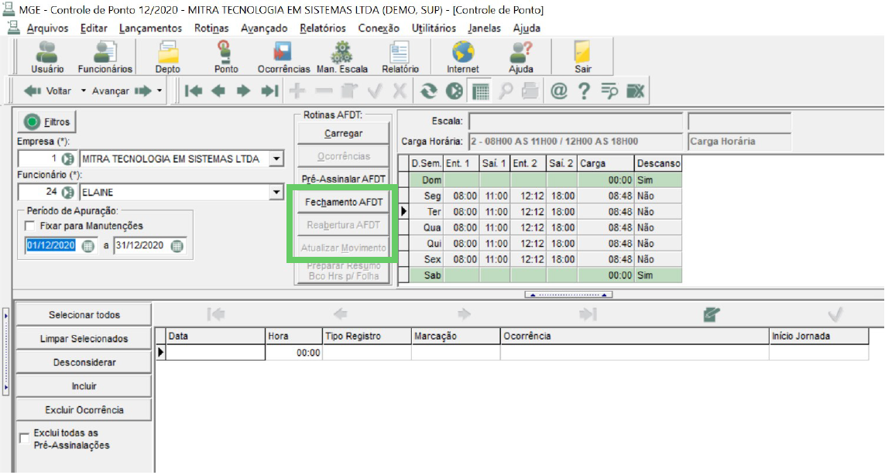Open the Relatórios menu

(x=323, y=28)
